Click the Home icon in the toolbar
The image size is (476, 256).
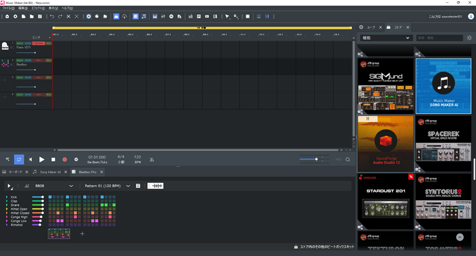coord(7,17)
